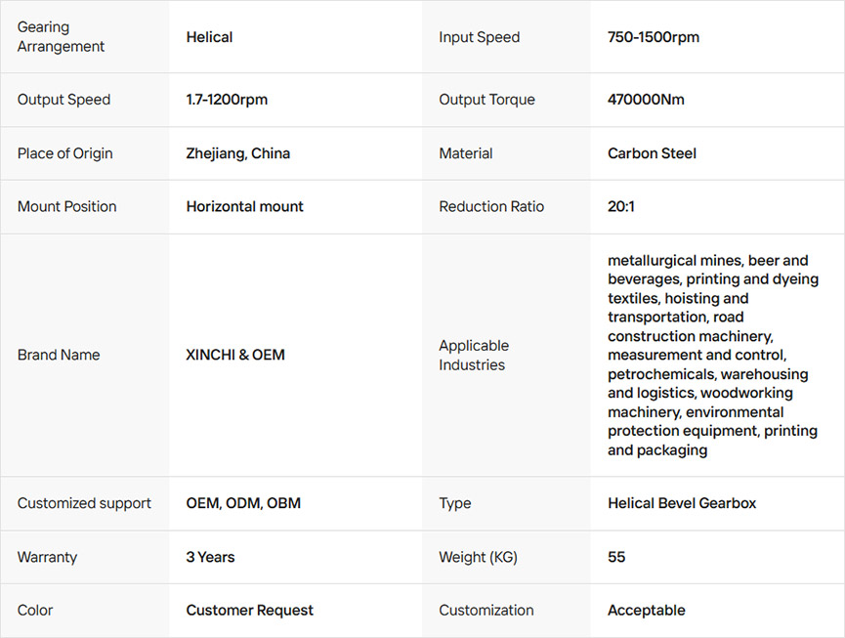Select the Weight (KG) label
The width and height of the screenshot is (845, 638).
coord(478,557)
